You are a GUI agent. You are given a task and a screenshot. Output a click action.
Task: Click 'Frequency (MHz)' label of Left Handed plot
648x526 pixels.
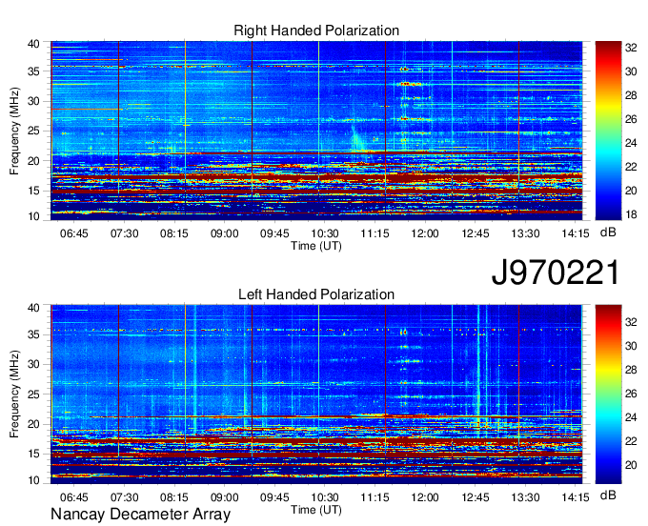pos(14,394)
